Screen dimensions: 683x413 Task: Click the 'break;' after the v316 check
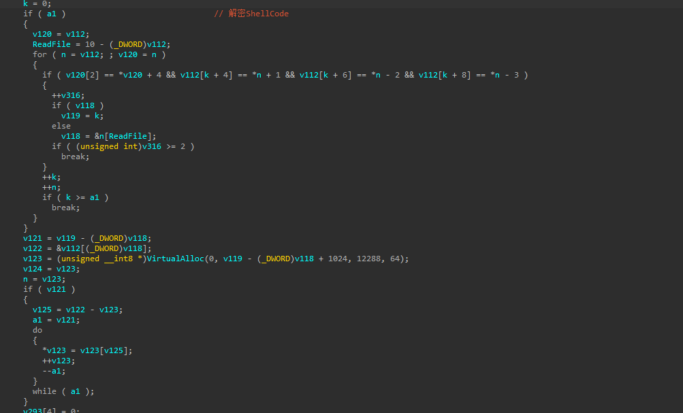pos(76,156)
